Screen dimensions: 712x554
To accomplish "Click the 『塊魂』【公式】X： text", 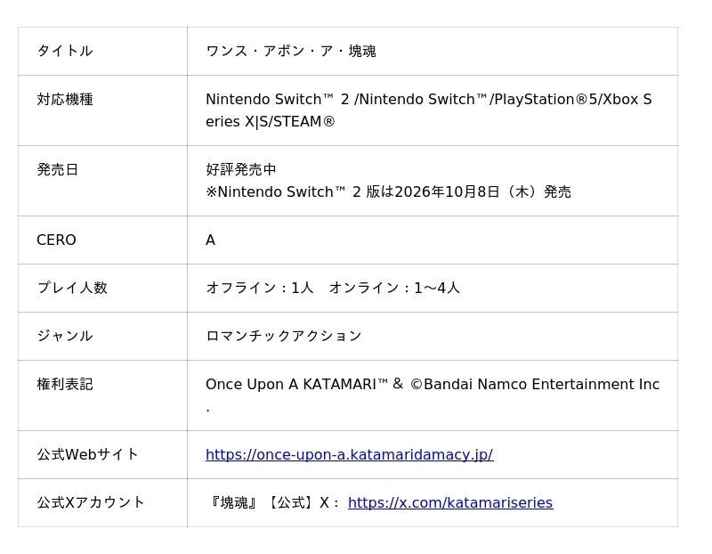I will (x=274, y=502).
